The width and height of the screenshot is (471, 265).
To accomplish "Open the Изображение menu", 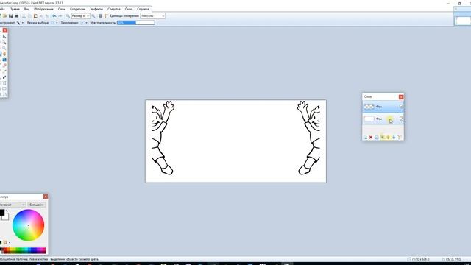I will [x=43, y=9].
